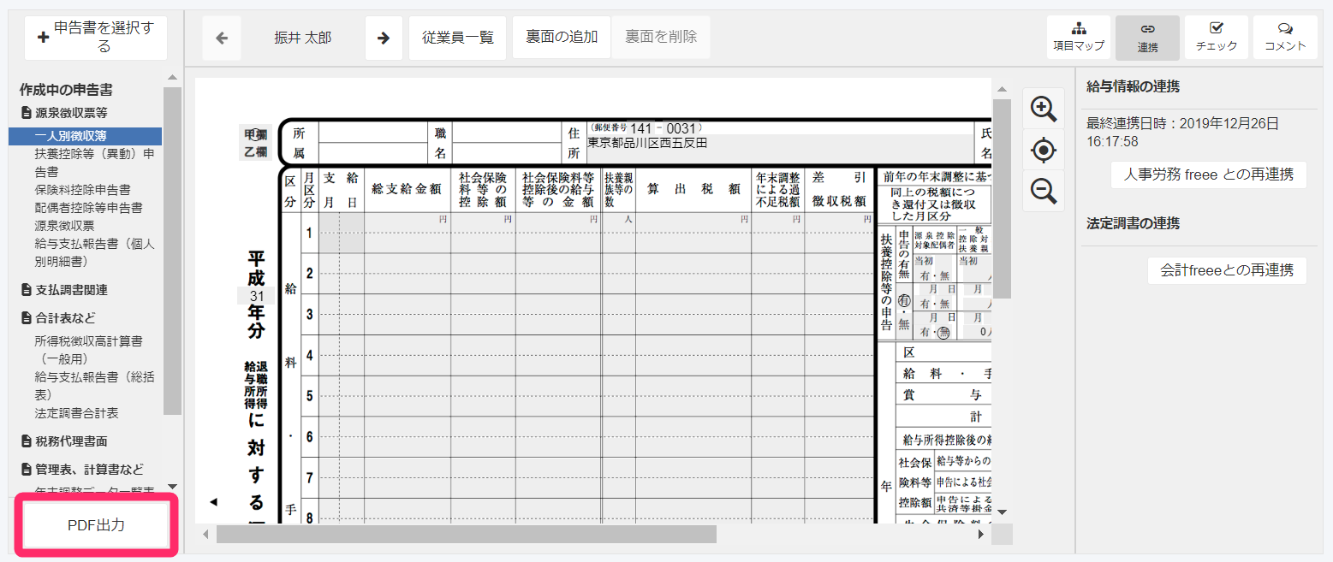
Task: Click 人事労務 freee との再連携 button
Action: click(x=1208, y=175)
